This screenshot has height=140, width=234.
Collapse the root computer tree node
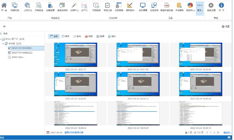pyautogui.click(x=1, y=39)
